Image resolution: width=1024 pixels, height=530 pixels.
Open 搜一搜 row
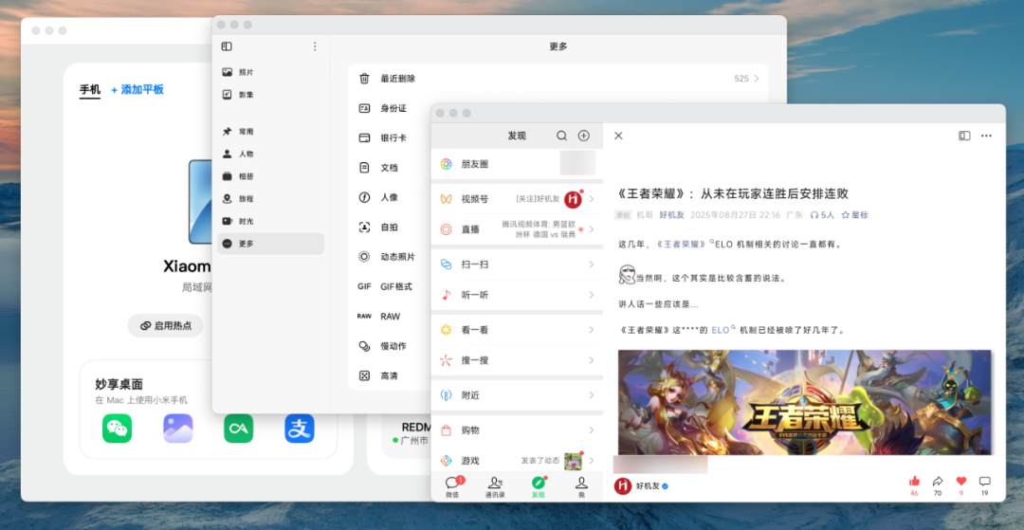517,360
